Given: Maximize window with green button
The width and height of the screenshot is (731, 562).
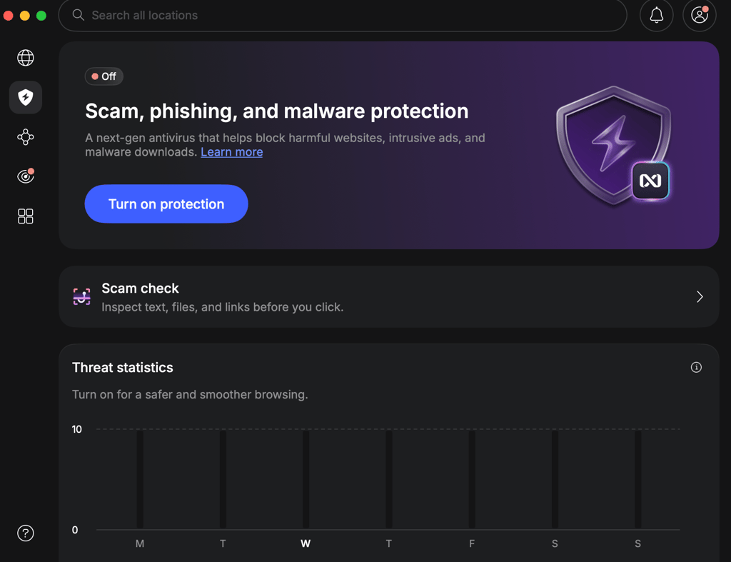Looking at the screenshot, I should 41,16.
